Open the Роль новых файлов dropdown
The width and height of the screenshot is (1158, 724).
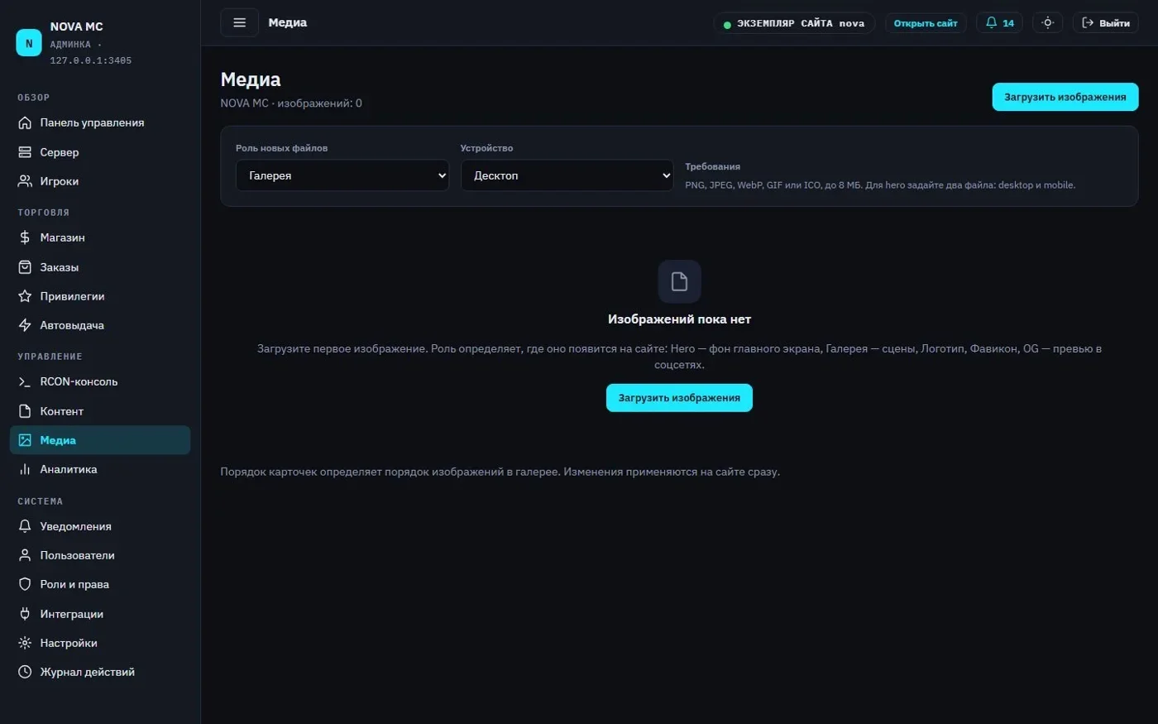coord(342,175)
